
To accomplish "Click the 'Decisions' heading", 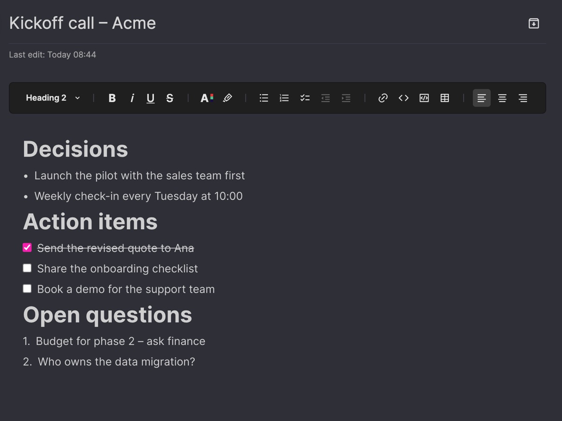I will [75, 149].
